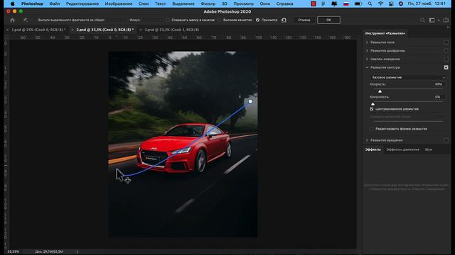Click the Скорость 50% value field

pos(439,84)
